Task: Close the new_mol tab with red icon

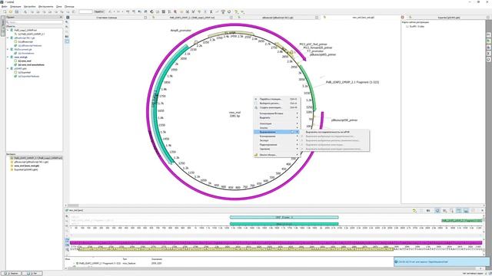Action: (x=403, y=18)
